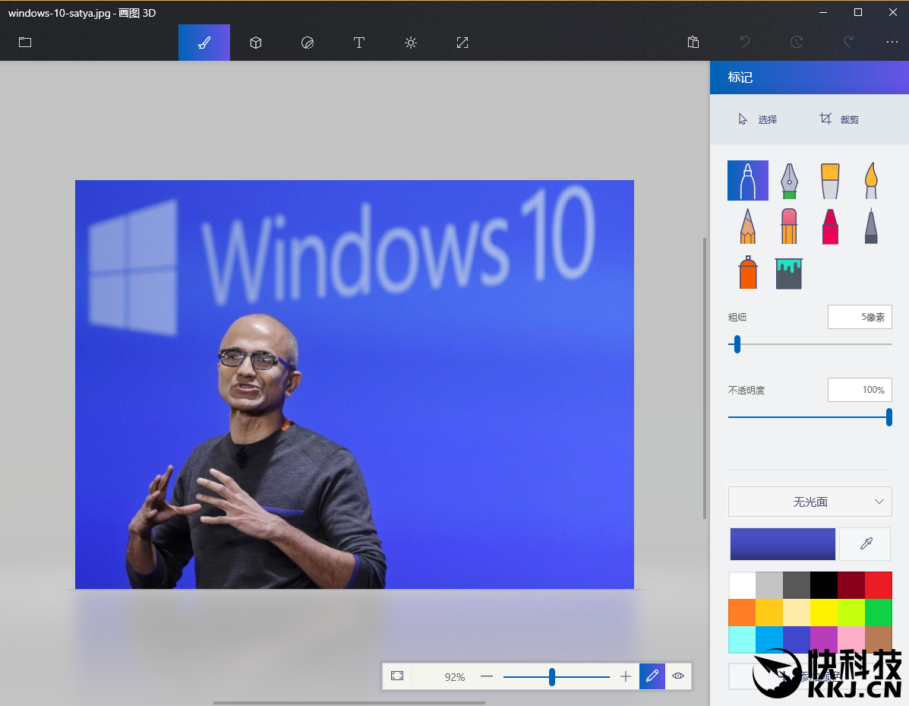This screenshot has width=909, height=706.
Task: Click the 粗细 thickness input field
Action: (x=860, y=317)
